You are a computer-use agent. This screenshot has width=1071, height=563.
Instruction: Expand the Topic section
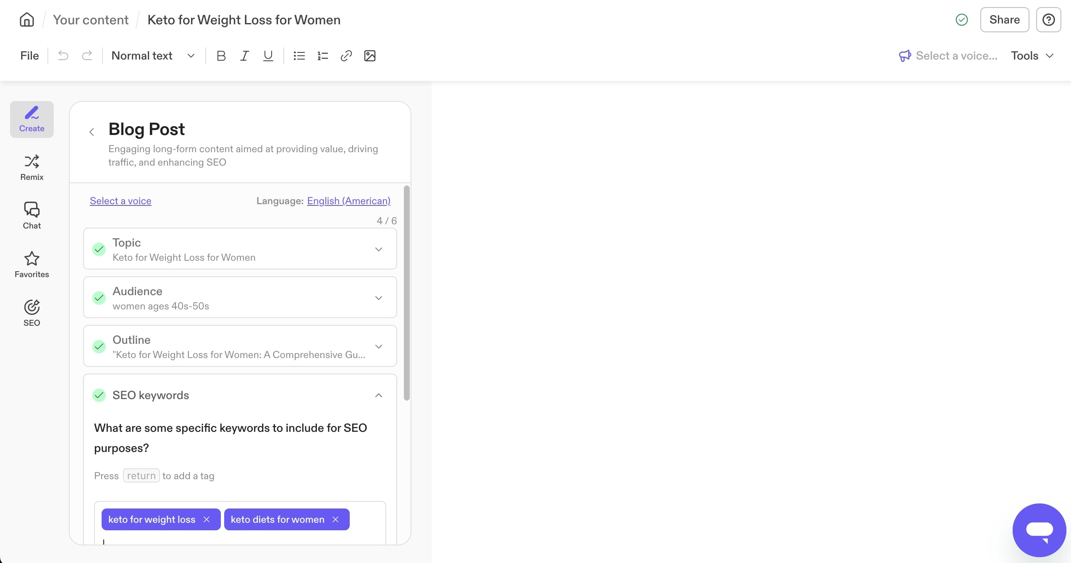[379, 249]
